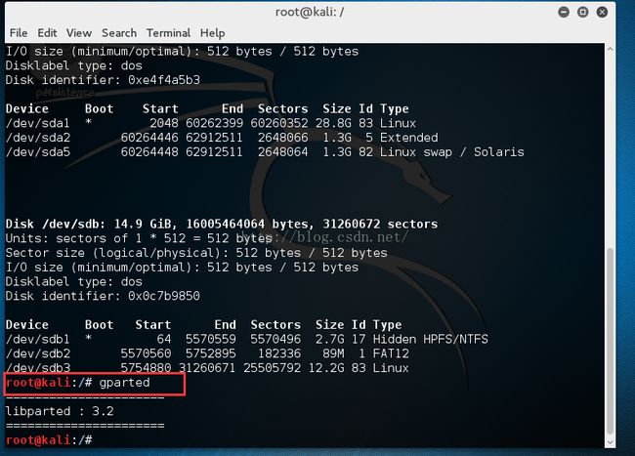Maximize the root@kali terminal window
Viewport: 635px width, 456px height.
click(x=583, y=12)
